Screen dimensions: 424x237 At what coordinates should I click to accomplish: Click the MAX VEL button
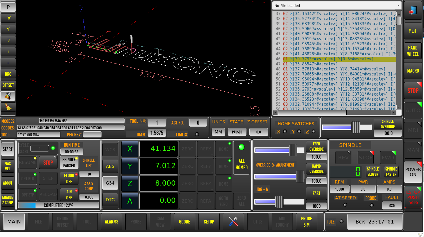coord(8,166)
